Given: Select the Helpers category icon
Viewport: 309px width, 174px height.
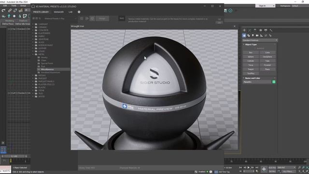Looking at the screenshot, I should click(x=262, y=35).
